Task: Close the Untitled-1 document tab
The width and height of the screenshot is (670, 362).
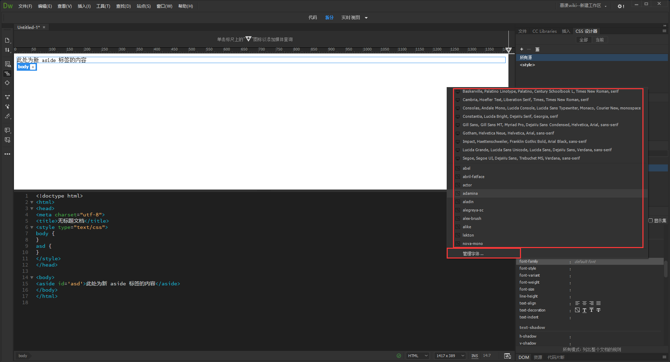Action: 44,27
